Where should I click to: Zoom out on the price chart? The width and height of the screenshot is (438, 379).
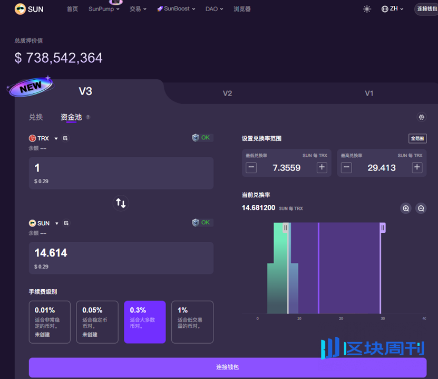[421, 208]
